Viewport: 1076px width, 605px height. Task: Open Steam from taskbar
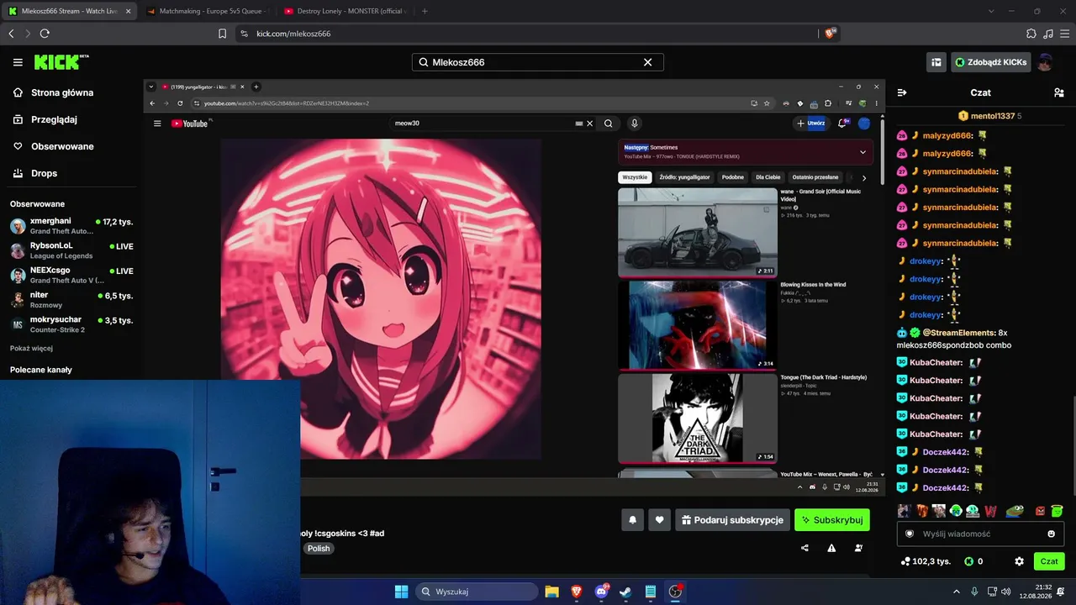click(626, 592)
